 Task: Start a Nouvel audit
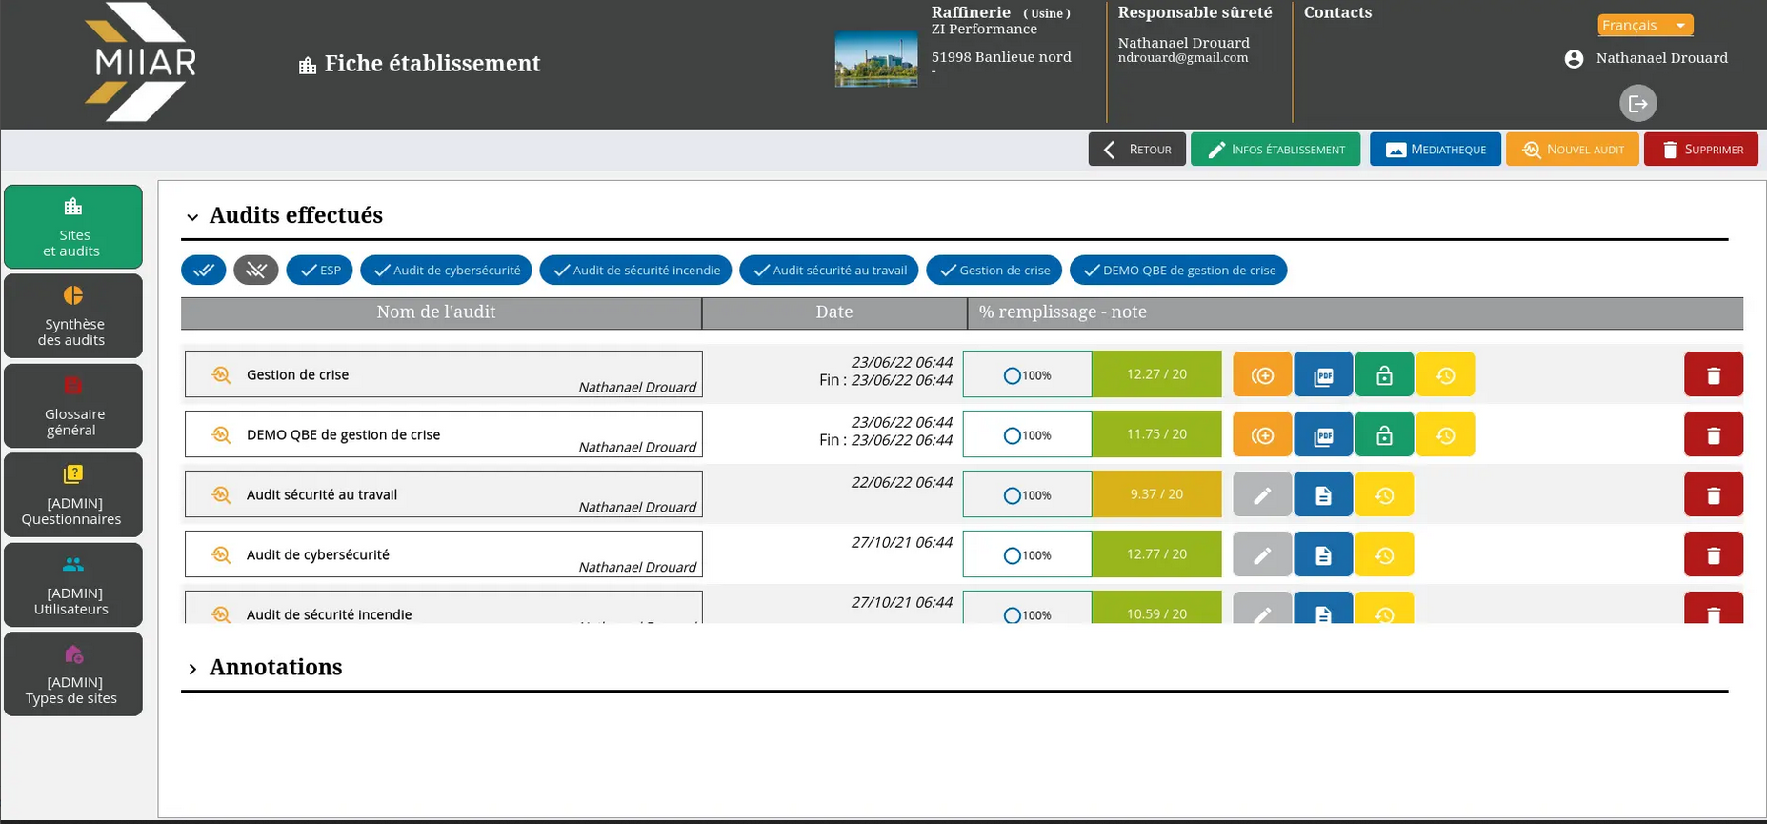tap(1573, 150)
